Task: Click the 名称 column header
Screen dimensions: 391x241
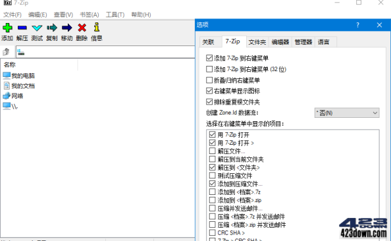Action: (39, 65)
